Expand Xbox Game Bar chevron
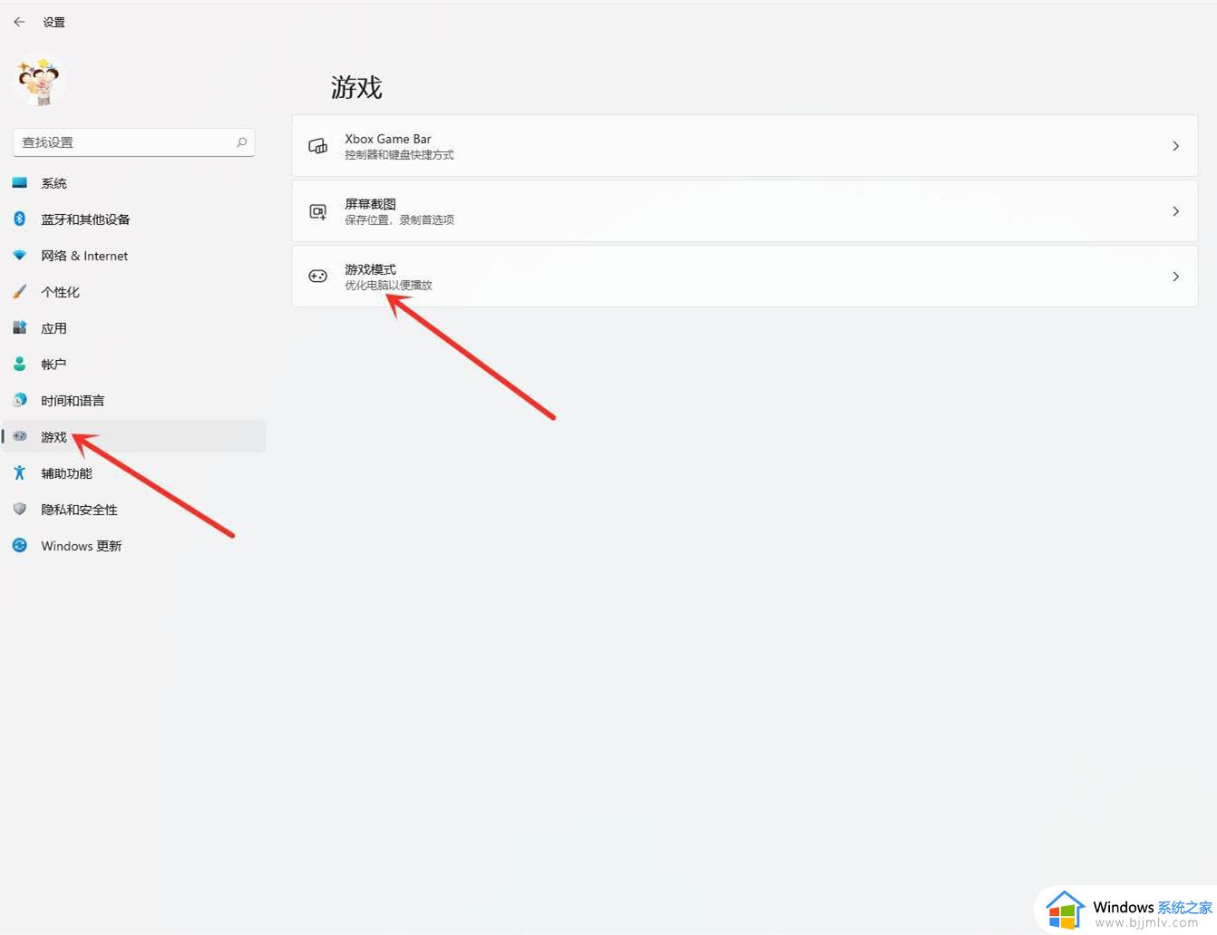1217x935 pixels. click(1175, 146)
